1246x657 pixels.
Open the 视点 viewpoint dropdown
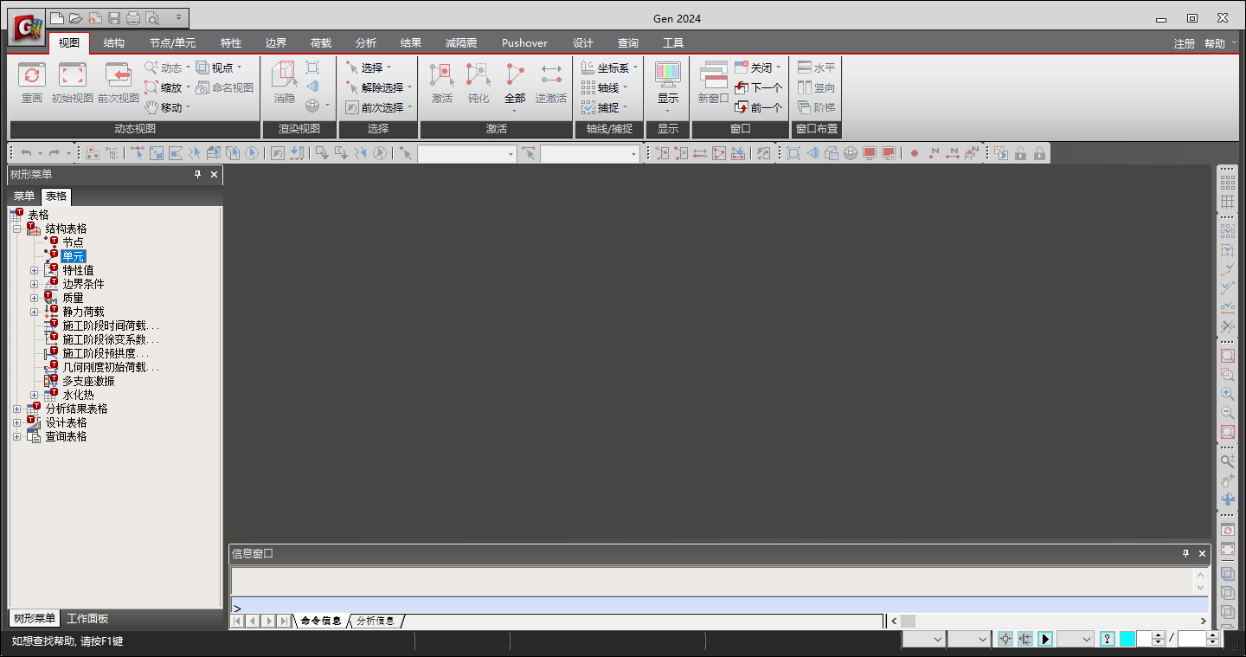click(x=240, y=68)
